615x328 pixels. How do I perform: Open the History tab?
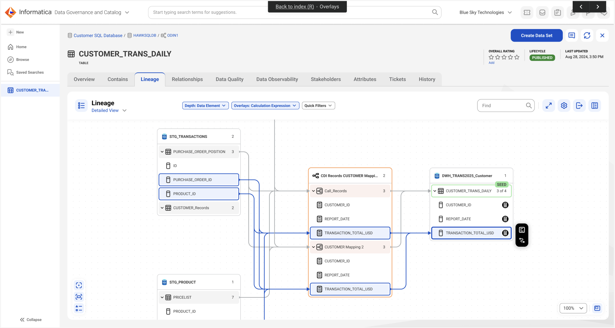coord(427,79)
